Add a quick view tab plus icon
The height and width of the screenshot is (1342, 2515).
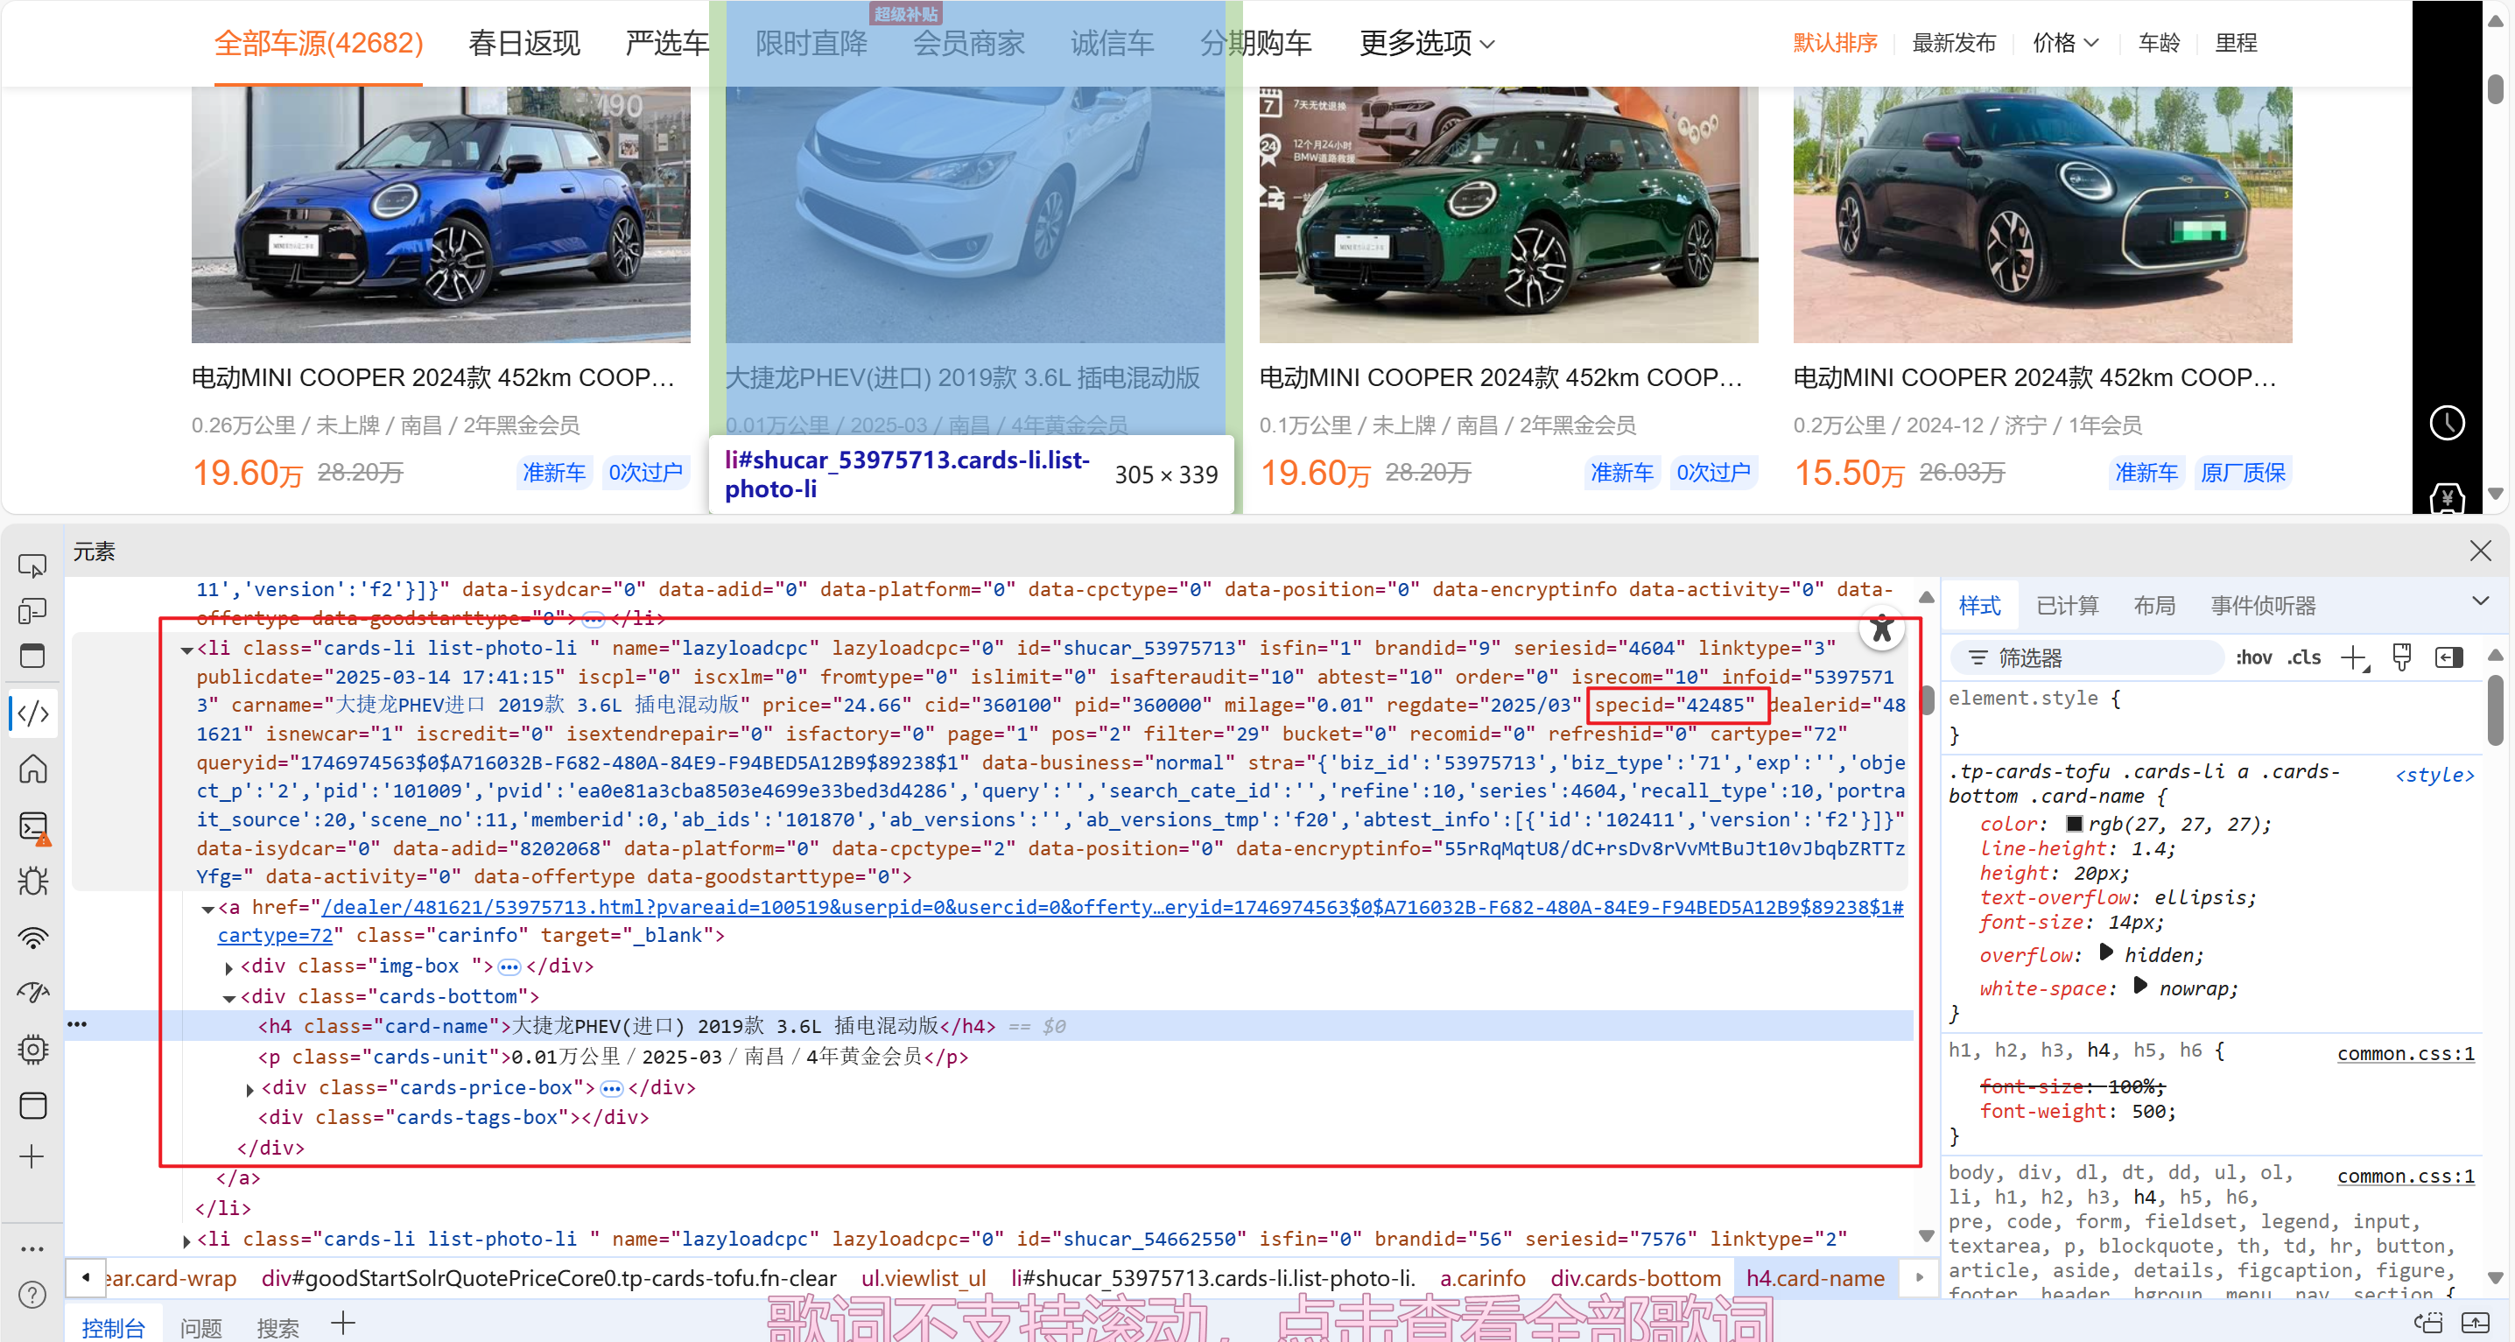(x=342, y=1324)
